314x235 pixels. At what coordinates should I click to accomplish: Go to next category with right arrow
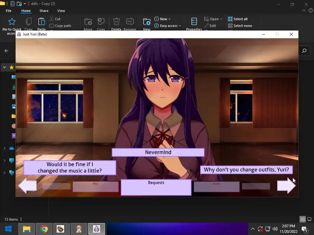click(x=286, y=186)
